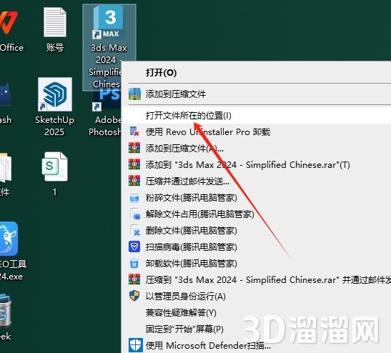This screenshot has height=353, width=391.
Task: Choose 添加到压缩文件 with blue archive icon
Action: tap(257, 94)
